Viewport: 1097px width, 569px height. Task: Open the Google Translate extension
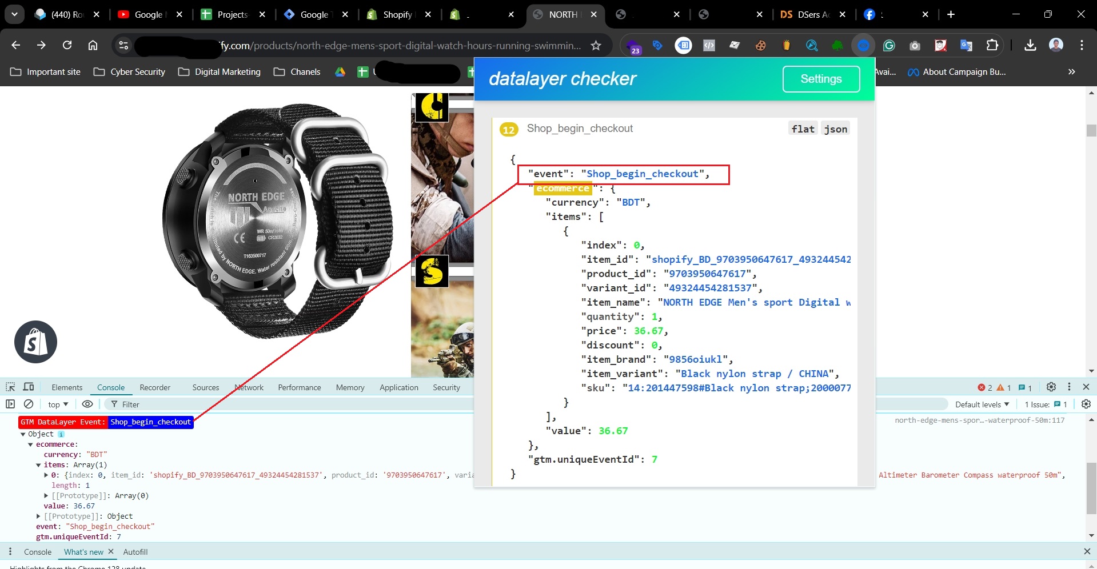[x=966, y=45]
